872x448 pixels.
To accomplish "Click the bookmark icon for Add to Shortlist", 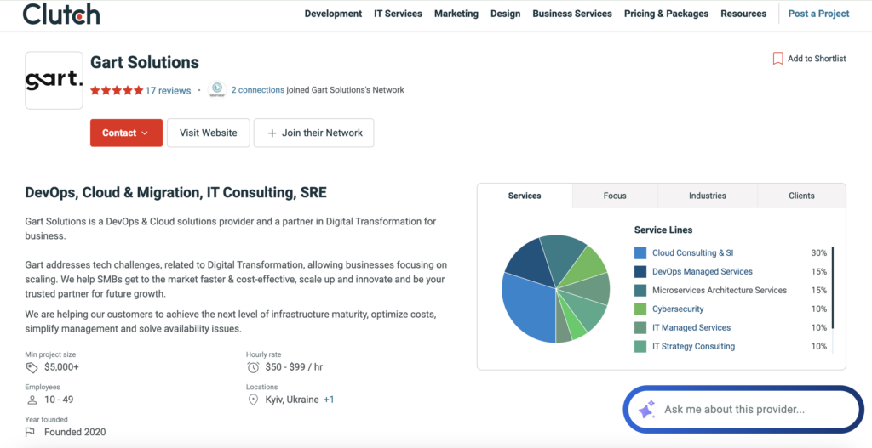I will (x=777, y=59).
